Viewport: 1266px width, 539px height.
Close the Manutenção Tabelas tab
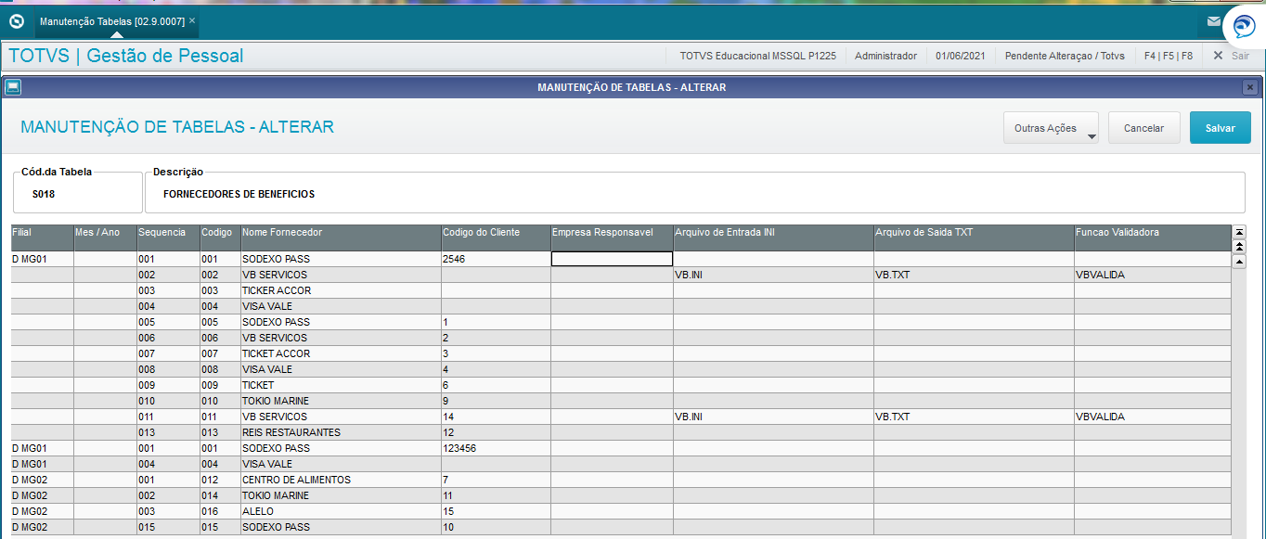click(x=192, y=20)
